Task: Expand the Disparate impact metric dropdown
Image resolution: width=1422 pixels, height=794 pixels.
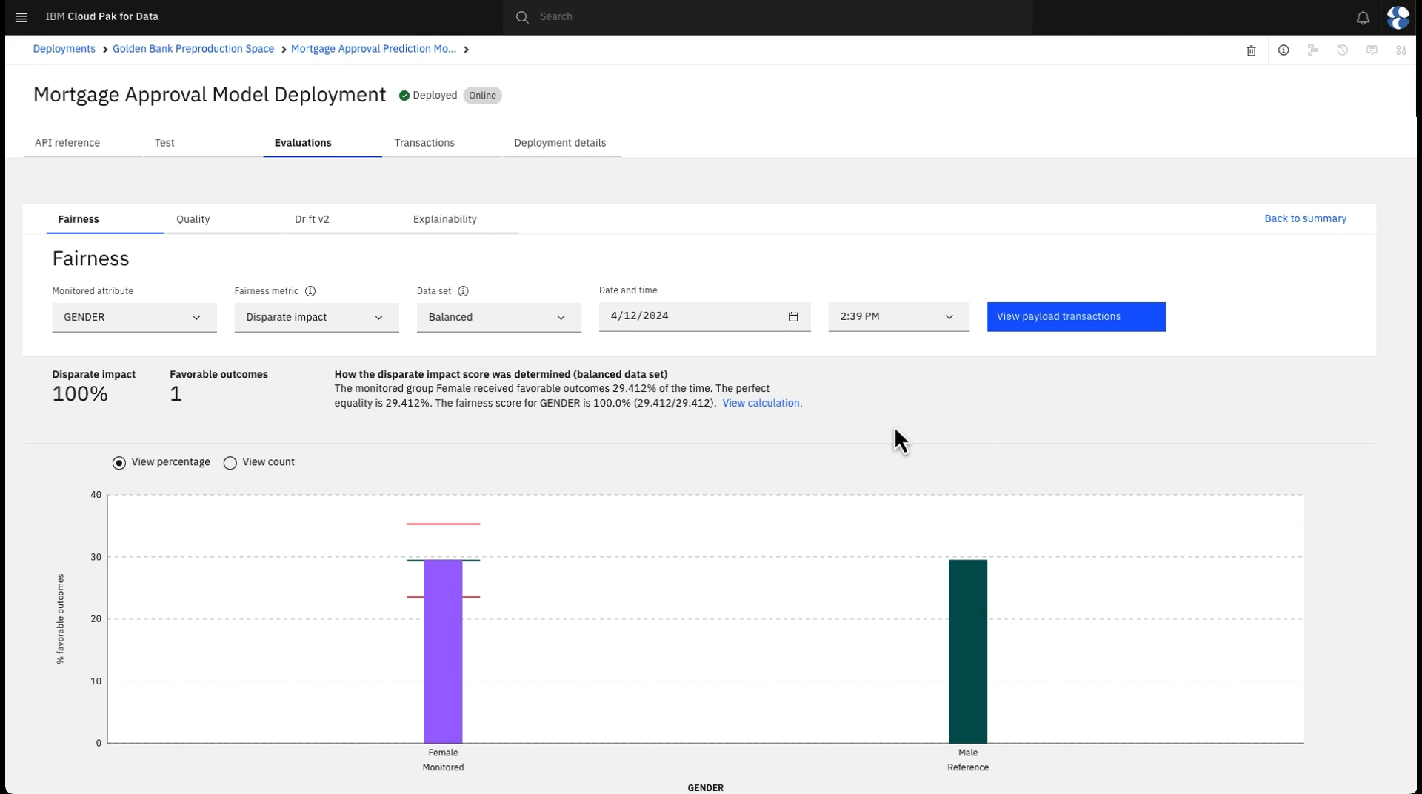Action: [x=316, y=317]
